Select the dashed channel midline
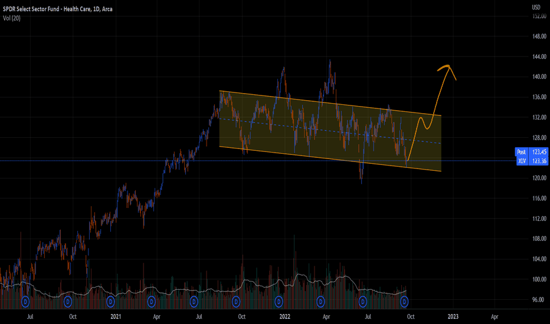This screenshot has height=324, width=550. pos(330,131)
